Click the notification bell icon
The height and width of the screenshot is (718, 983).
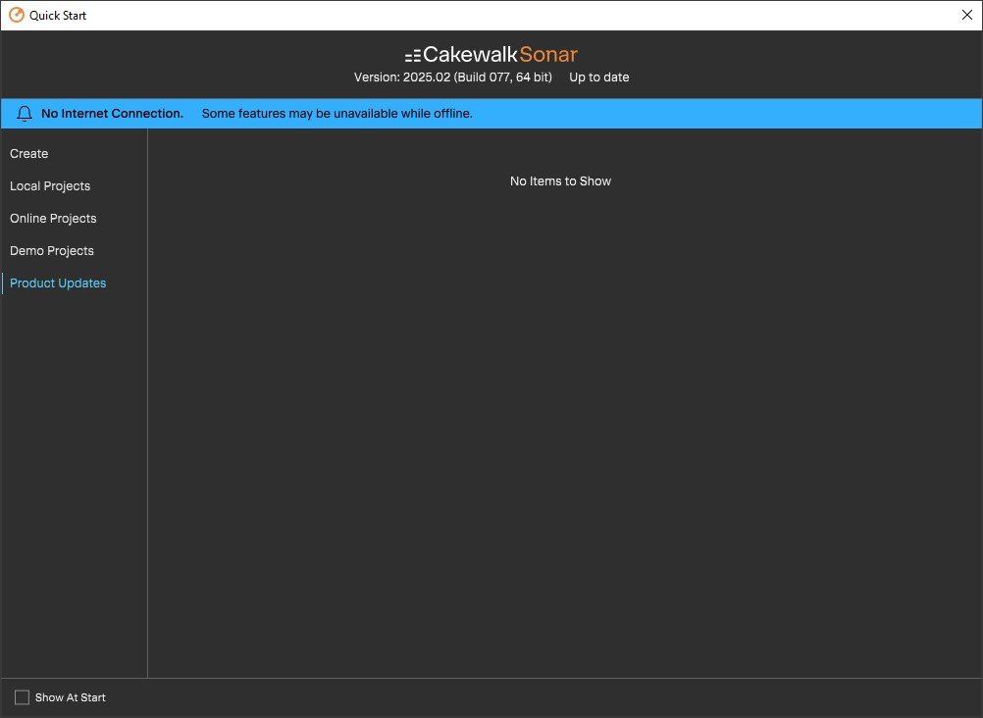25,114
